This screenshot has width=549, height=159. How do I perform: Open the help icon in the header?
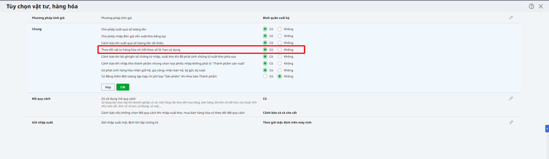point(532,7)
